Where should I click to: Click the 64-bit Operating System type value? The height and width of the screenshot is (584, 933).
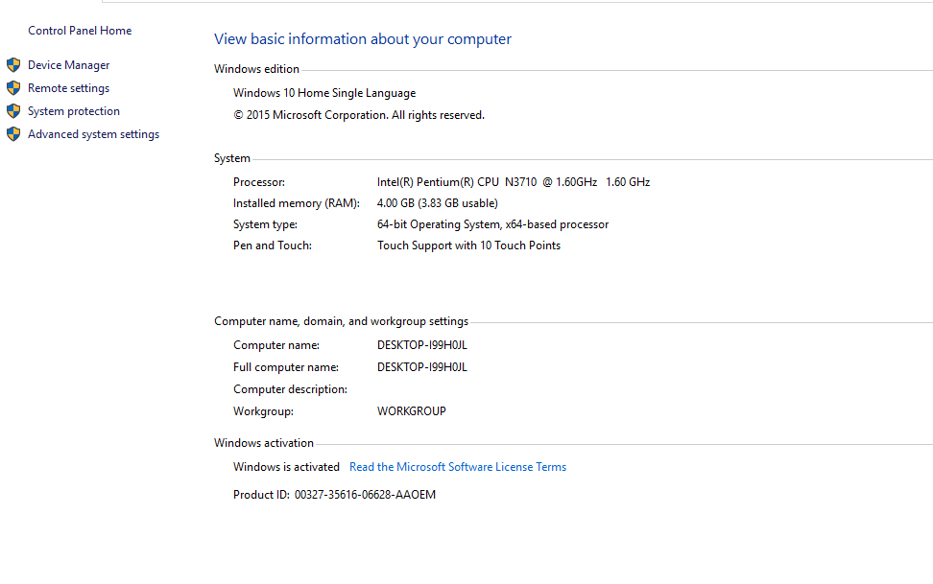click(x=492, y=224)
